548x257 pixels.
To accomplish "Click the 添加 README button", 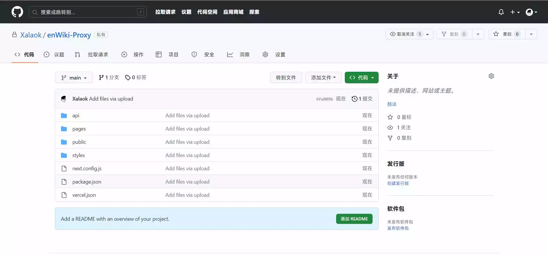I will (354, 219).
